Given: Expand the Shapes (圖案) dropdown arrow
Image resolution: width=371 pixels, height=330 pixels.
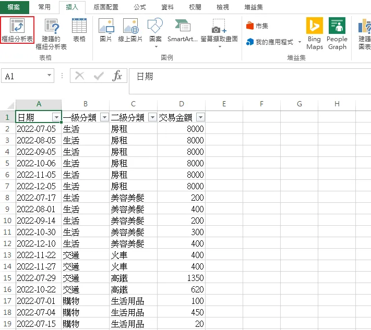Looking at the screenshot, I should click(156, 47).
